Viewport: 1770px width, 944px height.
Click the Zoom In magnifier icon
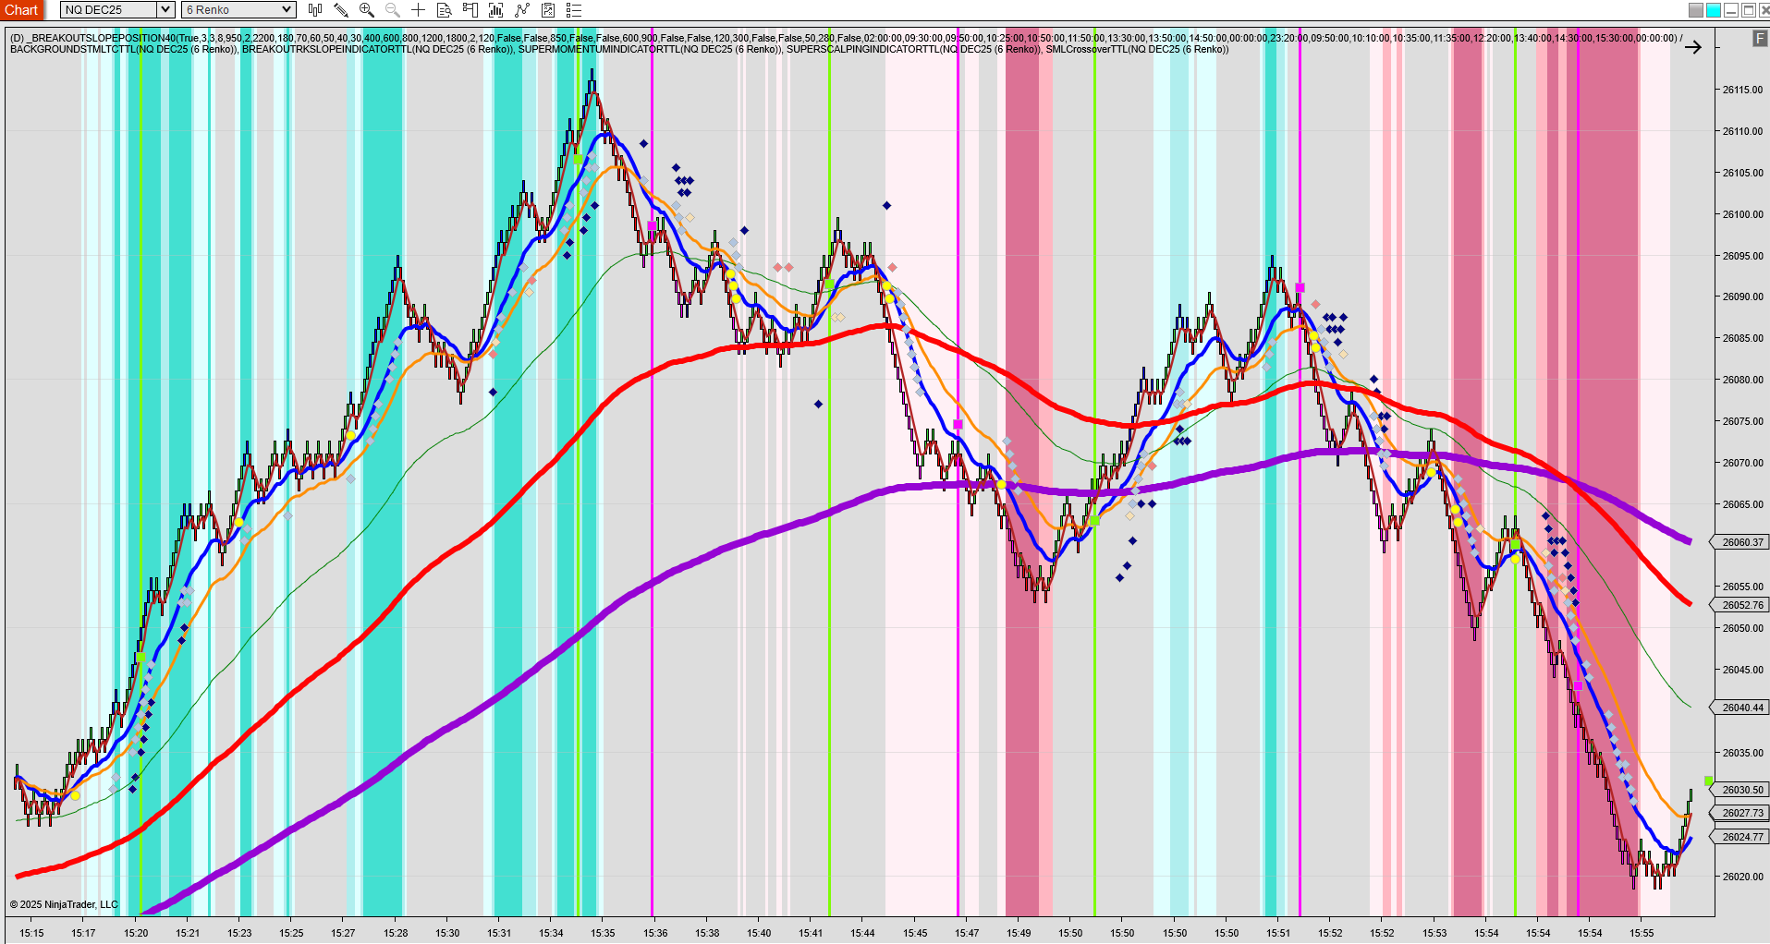click(x=367, y=10)
